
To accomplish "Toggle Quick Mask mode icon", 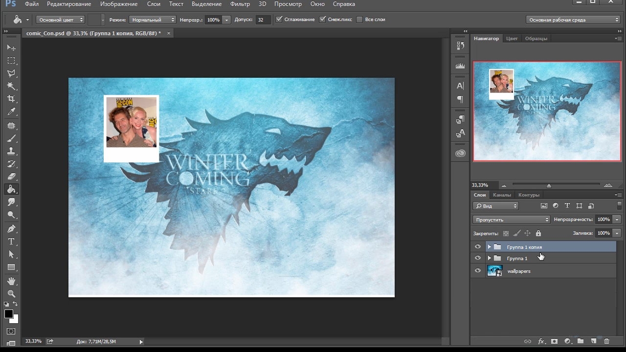I will (11, 331).
